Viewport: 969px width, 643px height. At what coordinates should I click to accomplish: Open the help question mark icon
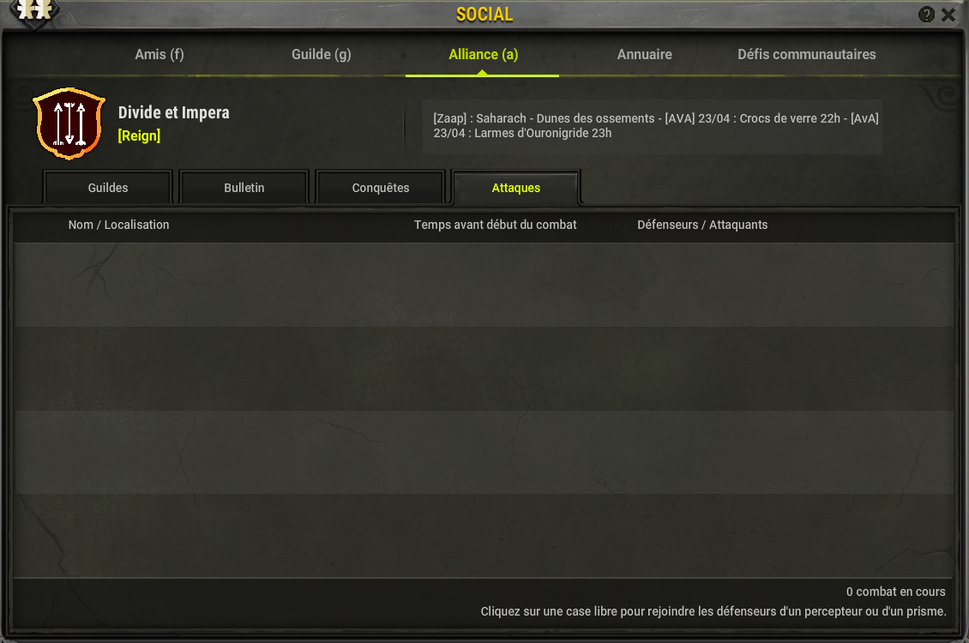[x=926, y=15]
